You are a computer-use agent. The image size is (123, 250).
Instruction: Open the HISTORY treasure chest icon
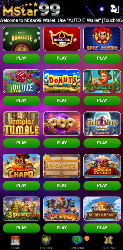[x=46, y=241]
